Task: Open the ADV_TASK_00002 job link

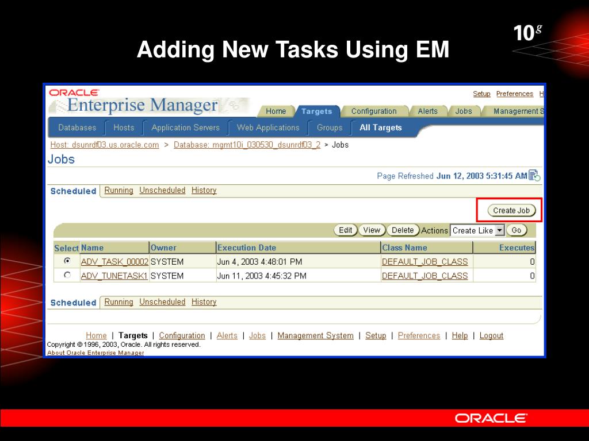Action: [x=114, y=262]
